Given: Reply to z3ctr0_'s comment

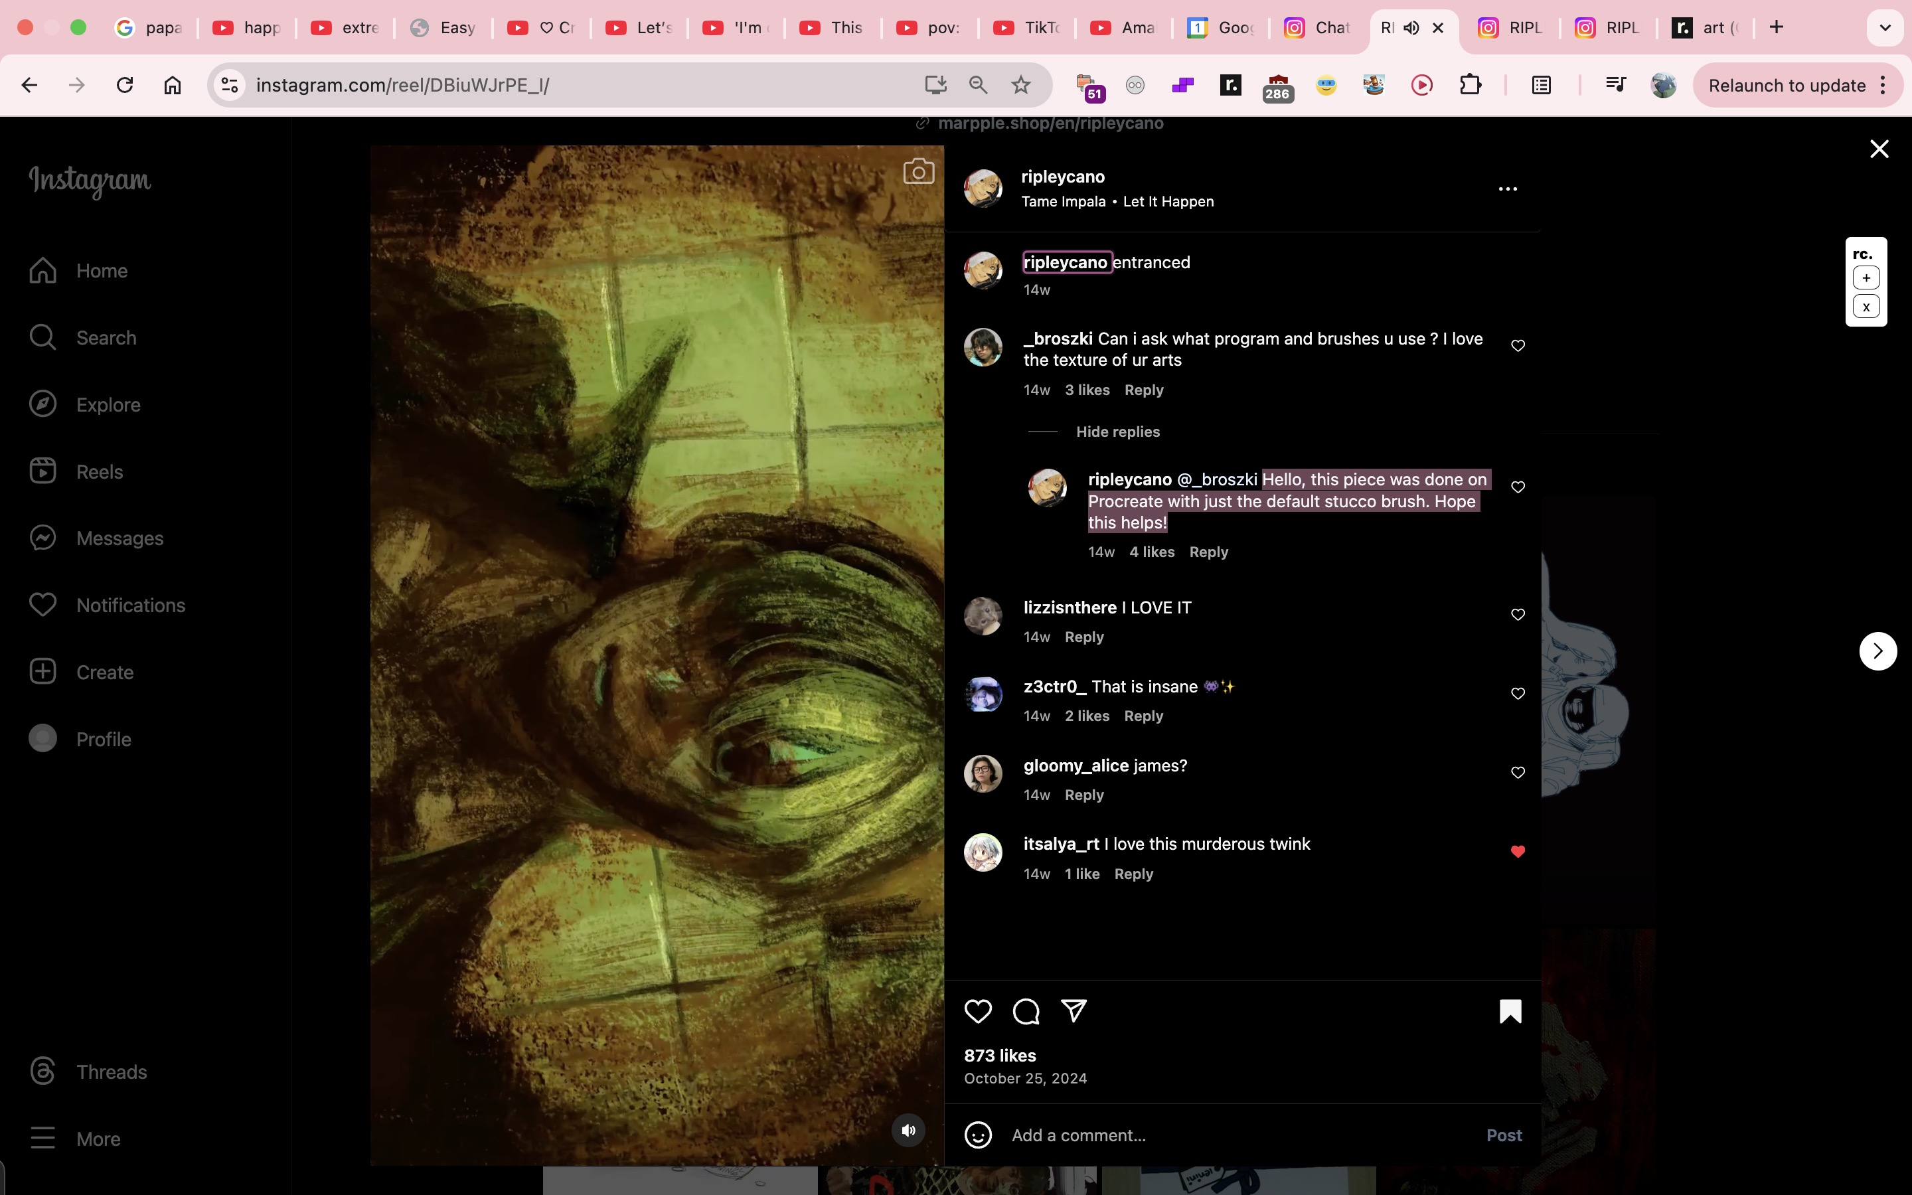Looking at the screenshot, I should pos(1143,716).
